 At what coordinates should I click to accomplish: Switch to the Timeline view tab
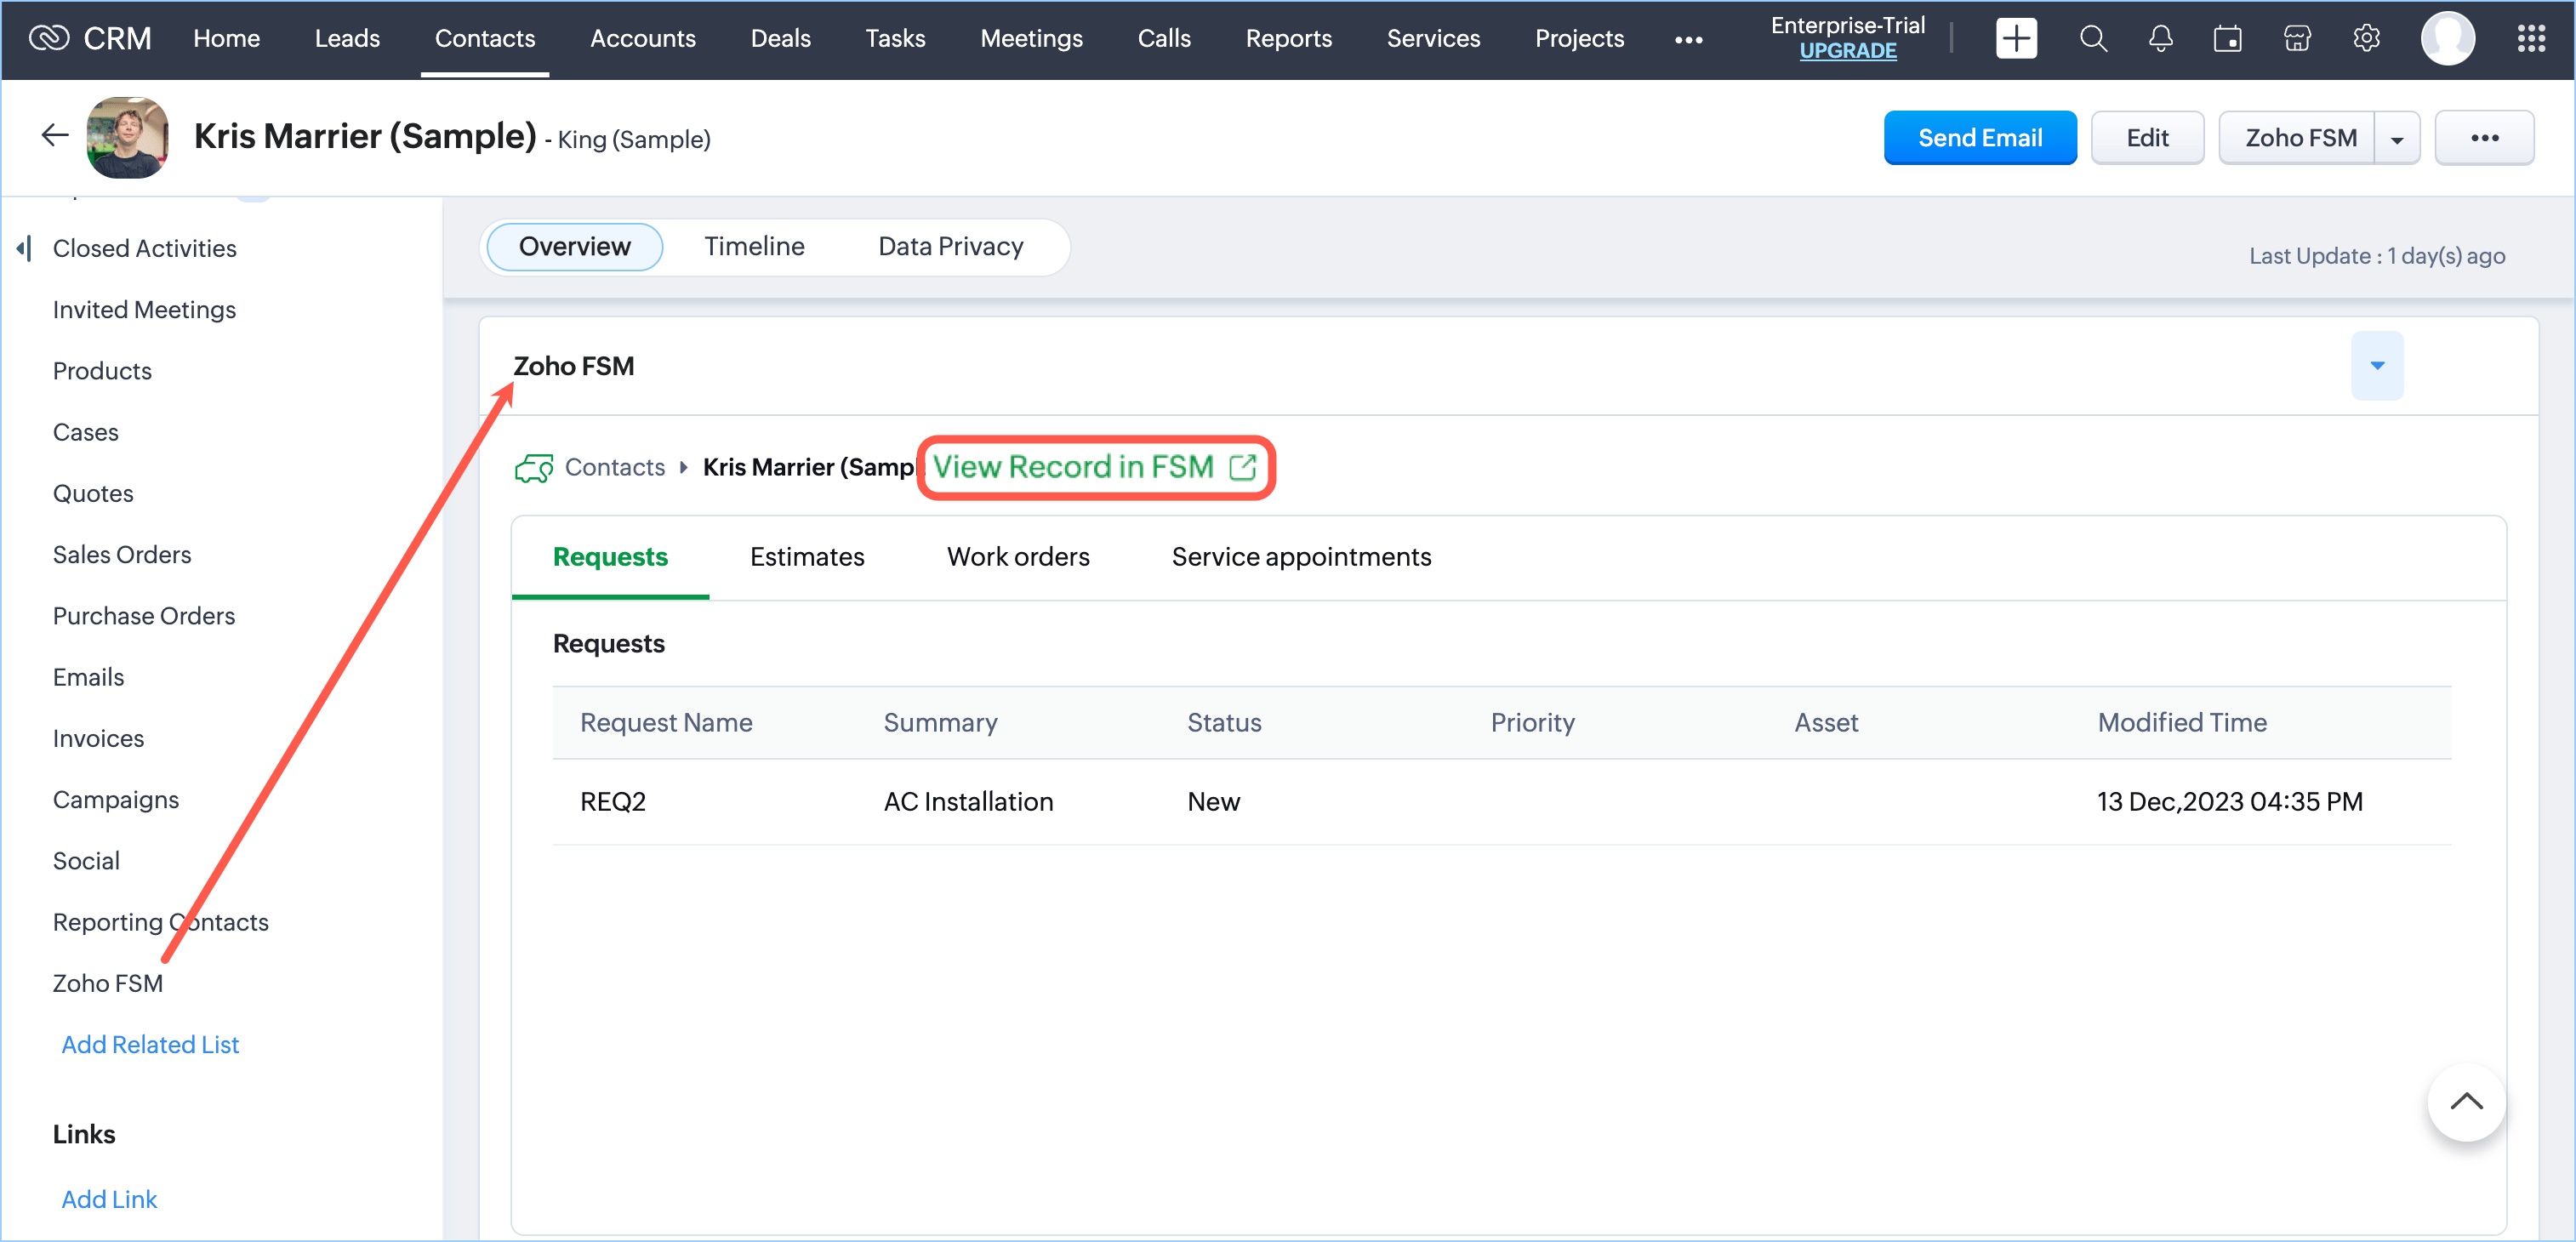[x=753, y=247]
